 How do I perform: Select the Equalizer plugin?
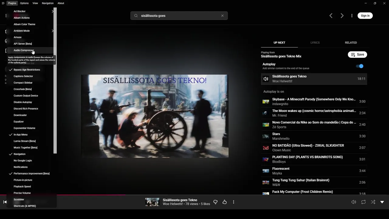tap(19, 122)
